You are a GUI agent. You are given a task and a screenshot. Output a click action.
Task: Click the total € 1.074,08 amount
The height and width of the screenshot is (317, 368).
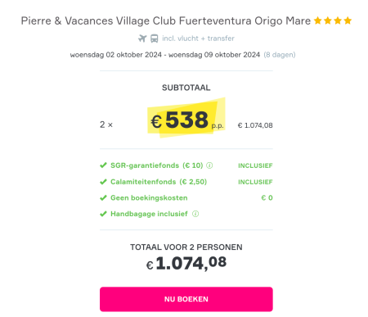tap(186, 264)
